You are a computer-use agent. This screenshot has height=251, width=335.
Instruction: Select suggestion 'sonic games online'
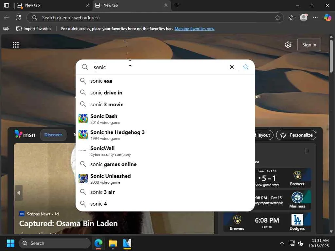165,164
